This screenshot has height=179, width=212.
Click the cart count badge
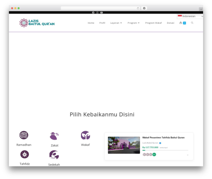tap(184, 23)
